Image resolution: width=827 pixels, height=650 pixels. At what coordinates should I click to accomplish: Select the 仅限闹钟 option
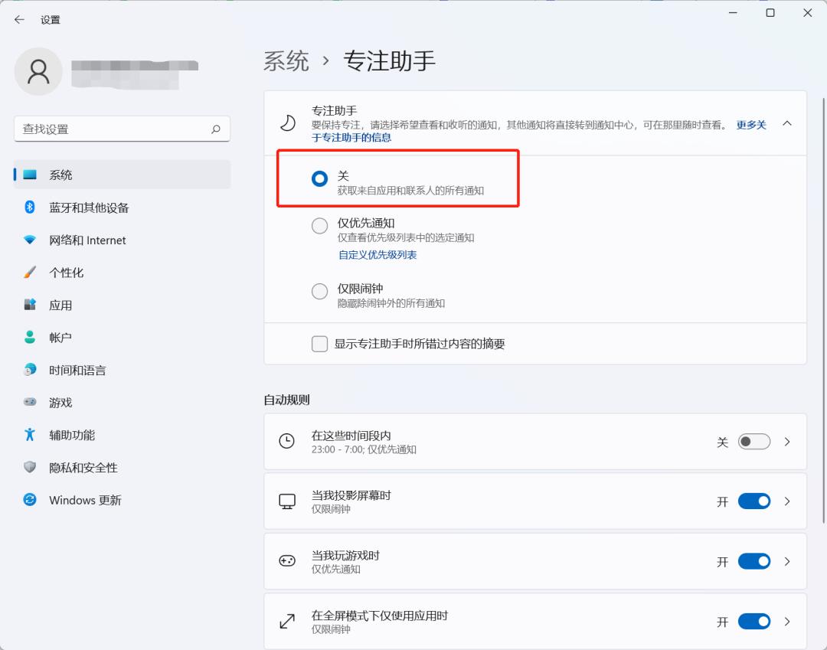319,291
